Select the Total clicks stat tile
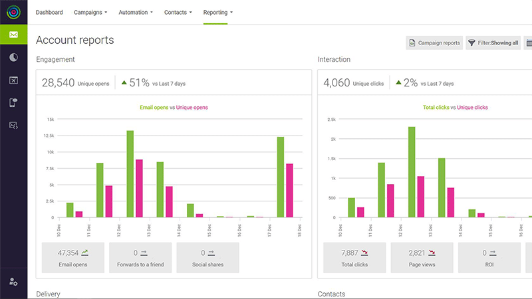The image size is (532, 299). click(354, 258)
